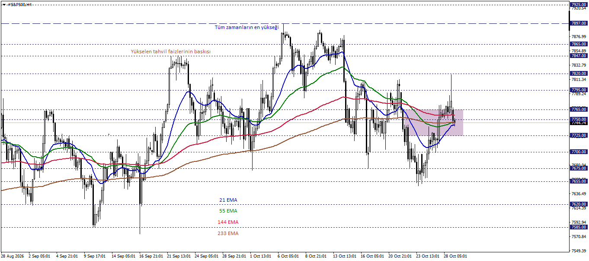Click the 7897.00 all-time-high price tag

579,23
